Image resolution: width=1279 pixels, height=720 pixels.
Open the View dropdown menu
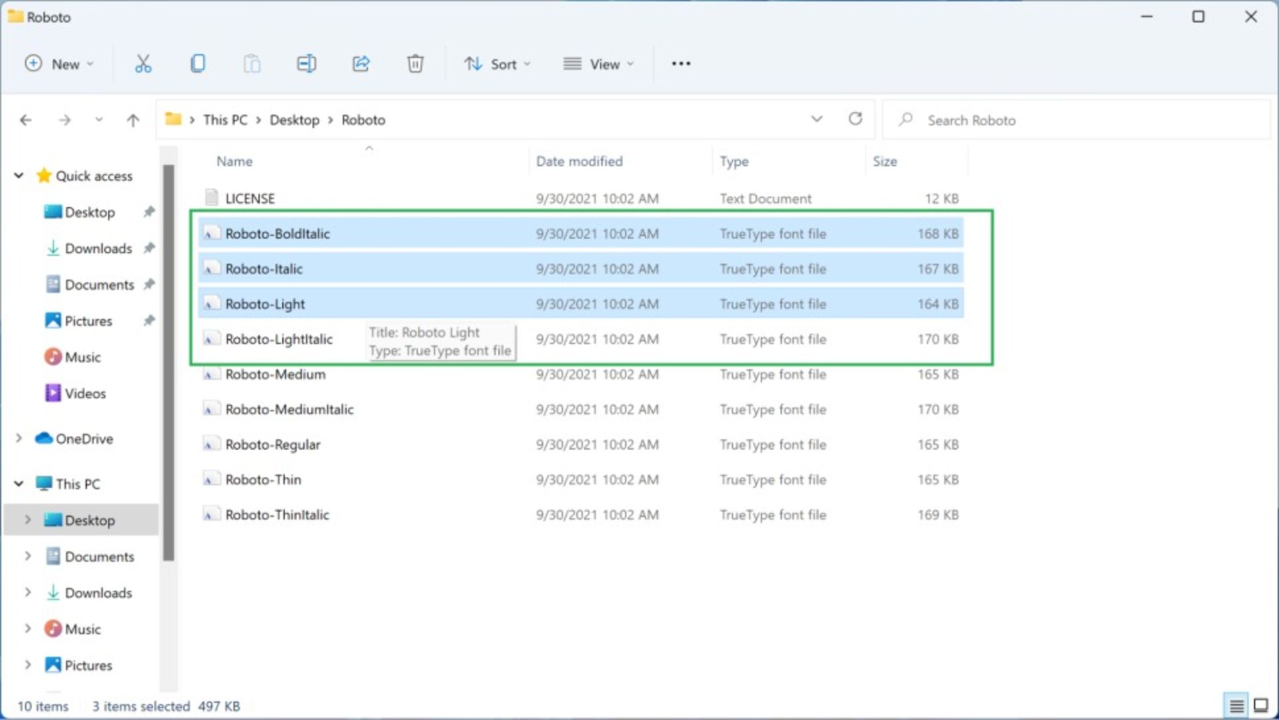coord(598,64)
